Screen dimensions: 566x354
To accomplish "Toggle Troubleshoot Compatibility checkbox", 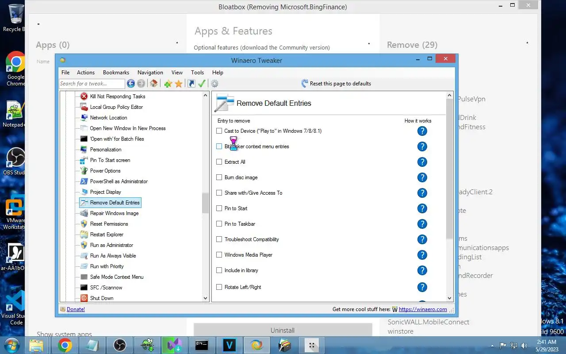I will pyautogui.click(x=219, y=239).
